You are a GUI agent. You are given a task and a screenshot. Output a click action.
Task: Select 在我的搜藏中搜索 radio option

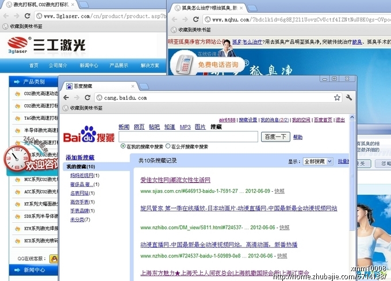(x=123, y=146)
